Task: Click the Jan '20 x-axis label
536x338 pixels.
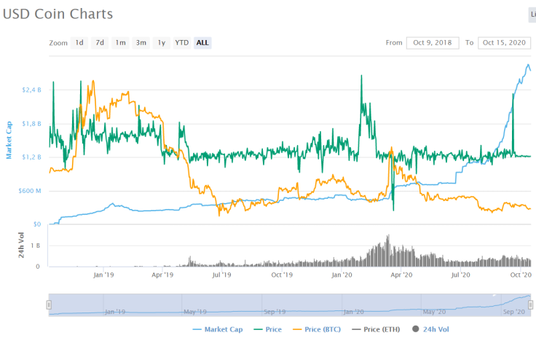Action: pyautogui.click(x=342, y=275)
